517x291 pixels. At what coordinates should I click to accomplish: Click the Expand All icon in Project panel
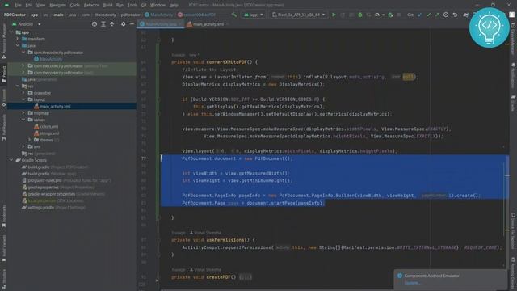point(103,24)
